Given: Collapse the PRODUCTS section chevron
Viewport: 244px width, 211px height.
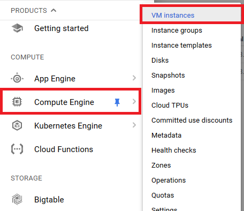Looking at the screenshot, I should click(x=54, y=10).
